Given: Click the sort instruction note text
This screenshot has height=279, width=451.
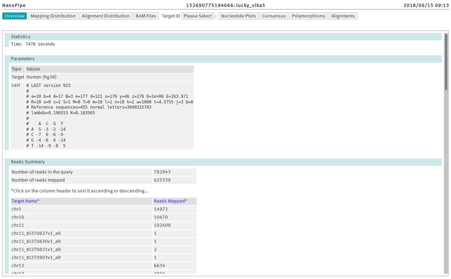Looking at the screenshot, I should tap(80, 191).
